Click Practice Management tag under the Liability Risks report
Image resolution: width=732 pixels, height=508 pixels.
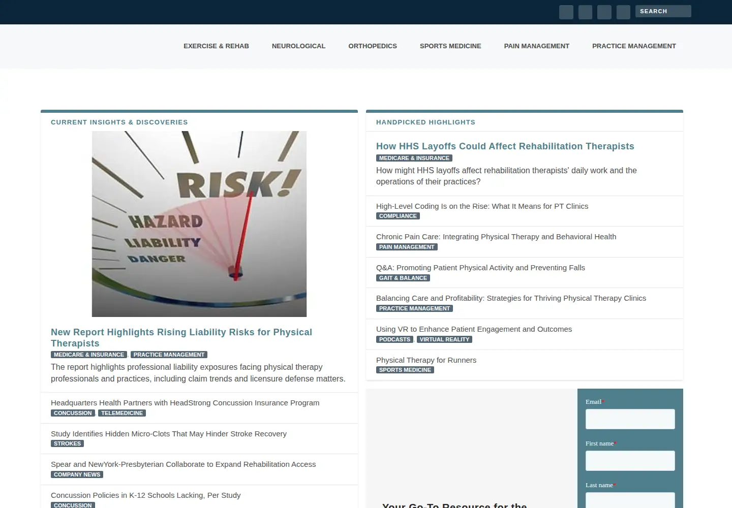(169, 355)
